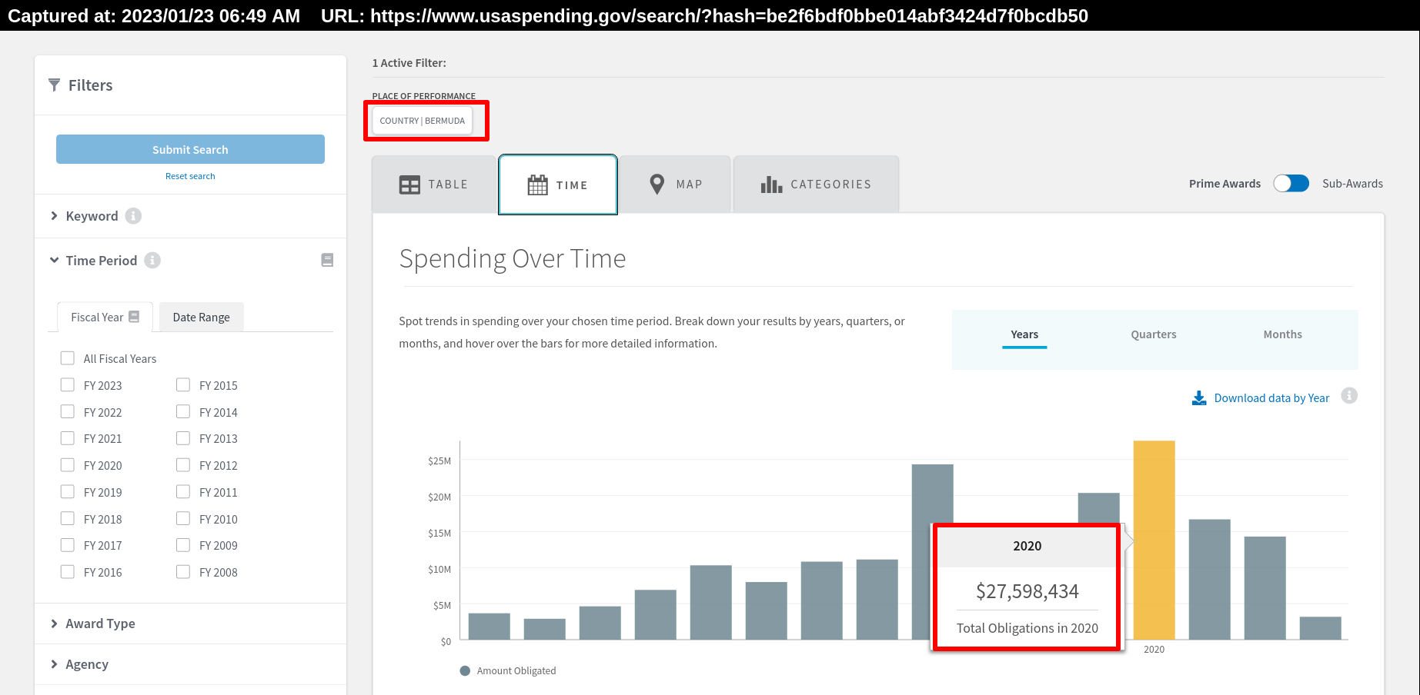
Task: Click the glossary icon in Fiscal Year tab
Action: [x=134, y=317]
